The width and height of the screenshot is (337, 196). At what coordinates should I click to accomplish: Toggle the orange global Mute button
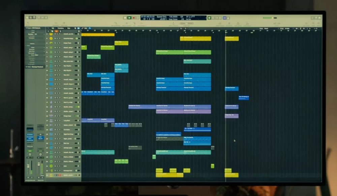coord(57,31)
